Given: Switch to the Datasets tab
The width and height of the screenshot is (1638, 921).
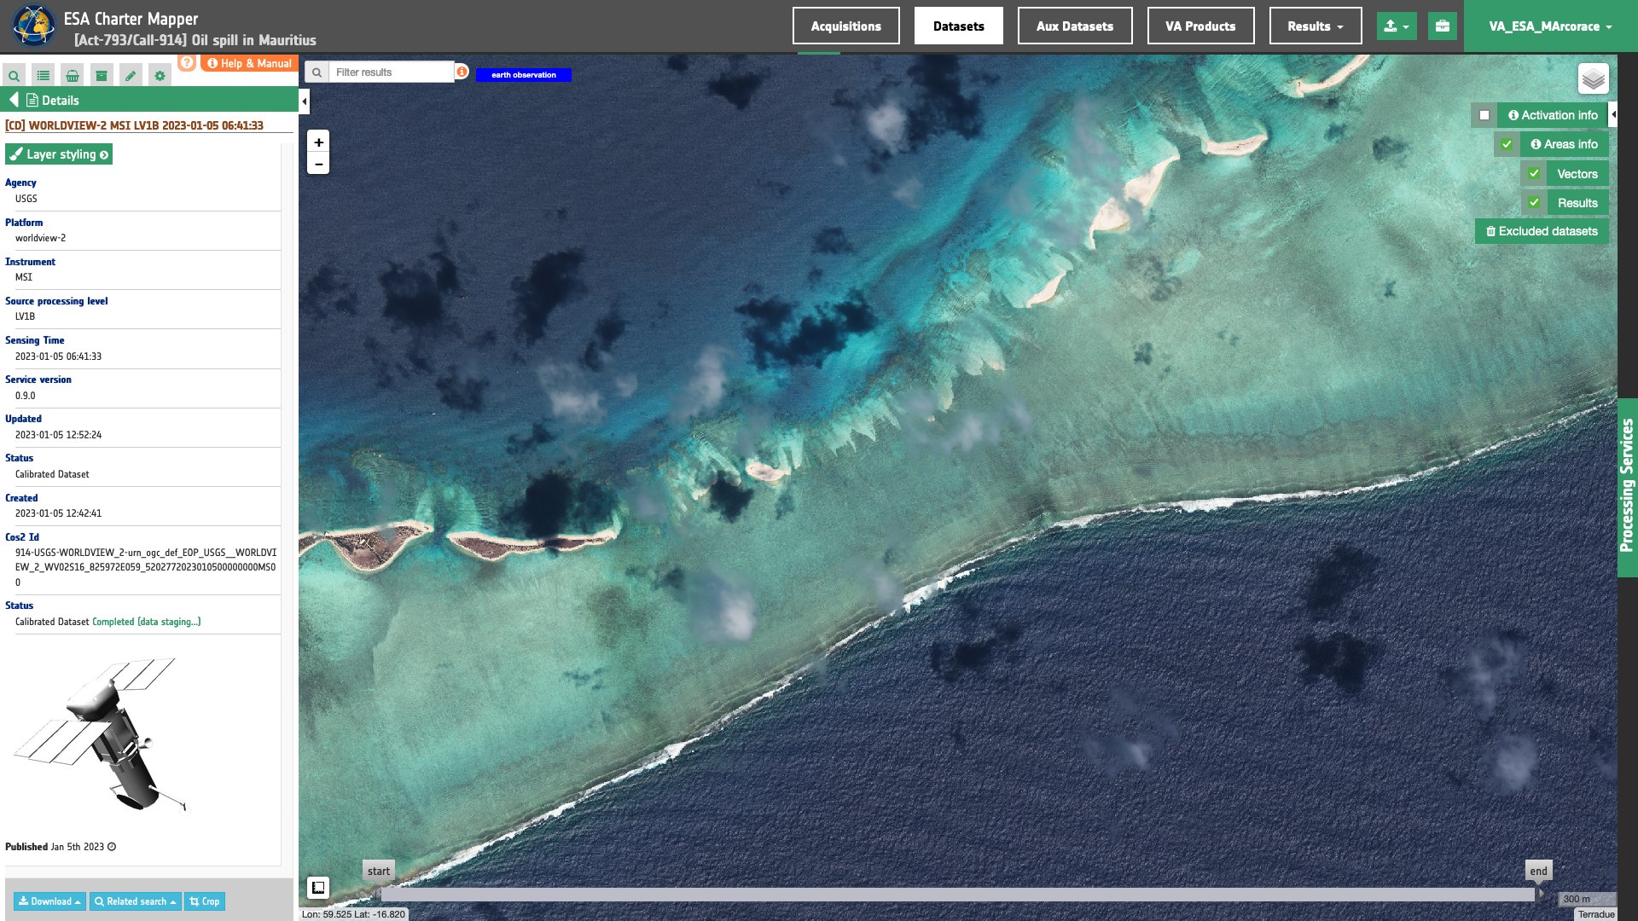Looking at the screenshot, I should (x=958, y=26).
